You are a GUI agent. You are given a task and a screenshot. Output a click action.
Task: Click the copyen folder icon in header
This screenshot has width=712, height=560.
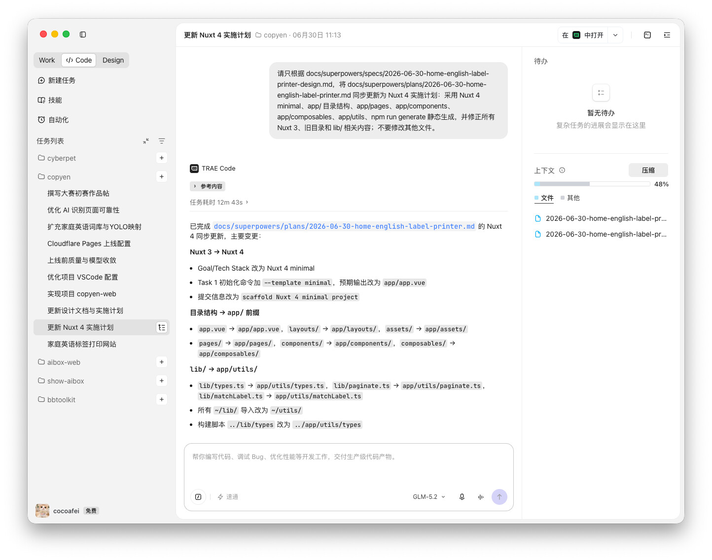pyautogui.click(x=258, y=35)
